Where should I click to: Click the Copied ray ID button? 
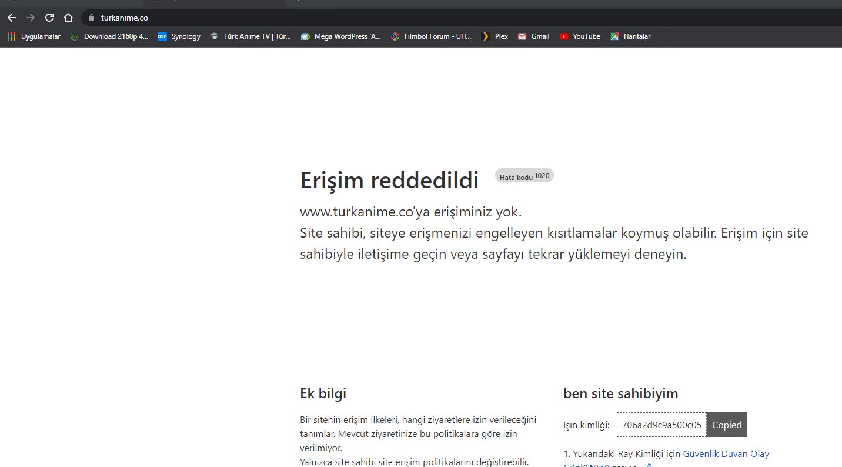(727, 425)
